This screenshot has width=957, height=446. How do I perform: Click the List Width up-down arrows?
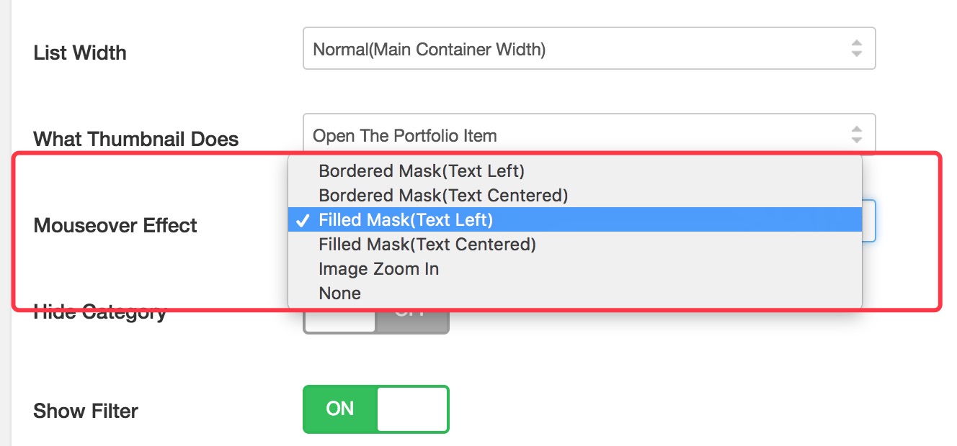856,48
